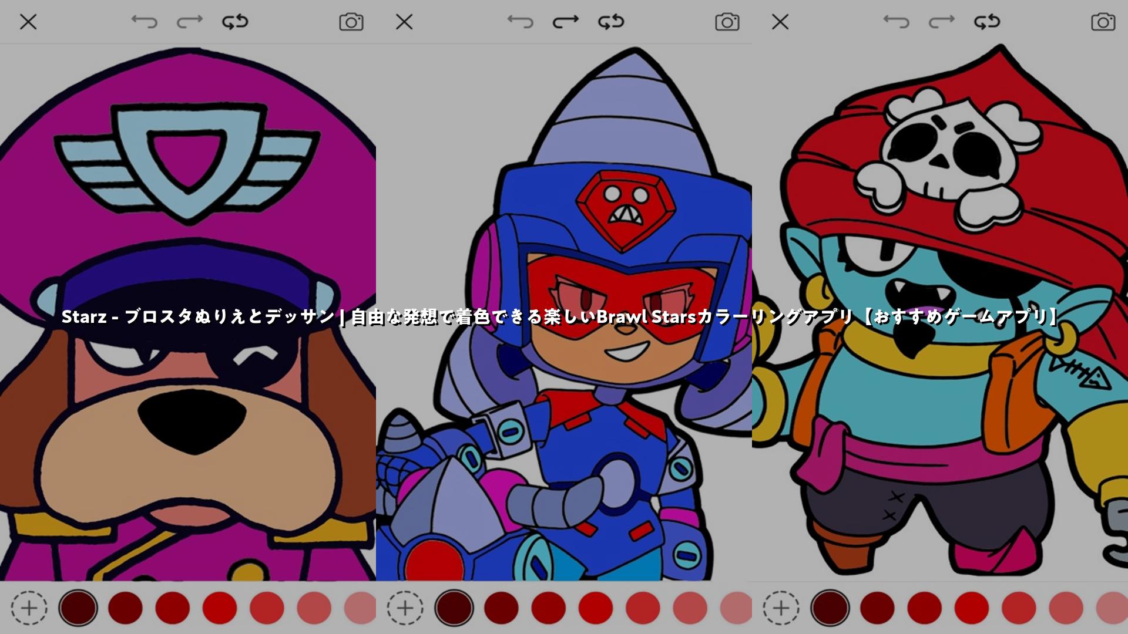Add custom color in the right palette
The image size is (1128, 634).
[781, 608]
